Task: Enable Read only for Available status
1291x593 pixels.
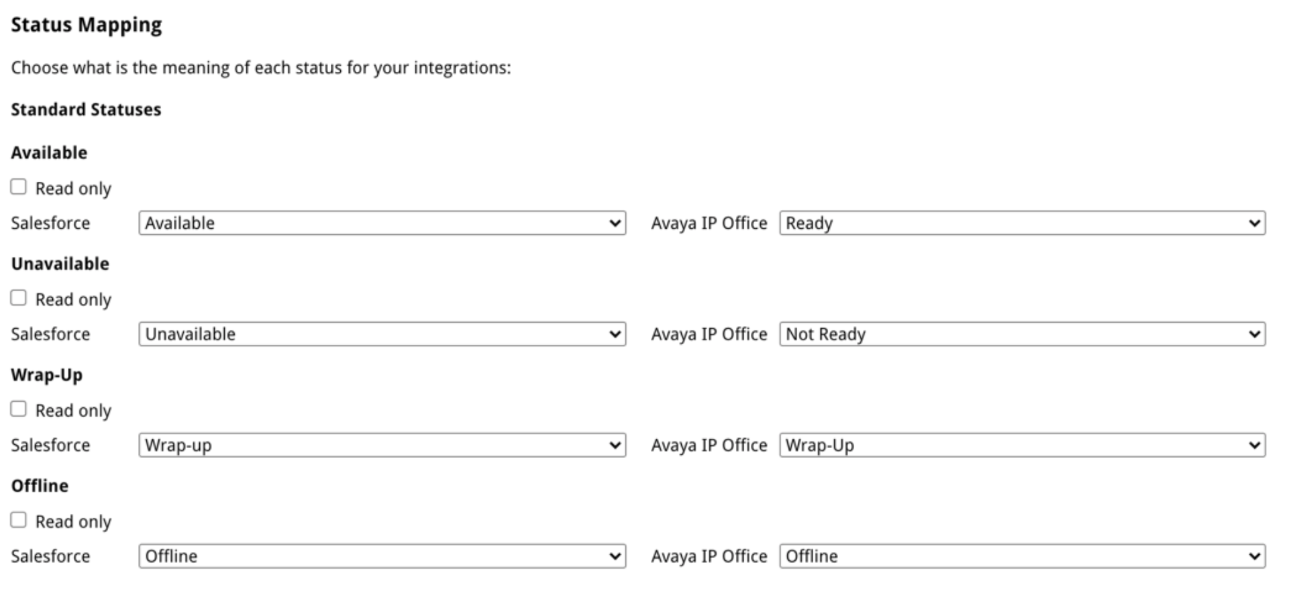Action: tap(19, 187)
